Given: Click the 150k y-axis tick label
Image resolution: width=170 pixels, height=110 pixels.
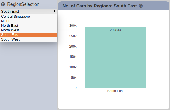Looking at the screenshot, I should (73, 57).
